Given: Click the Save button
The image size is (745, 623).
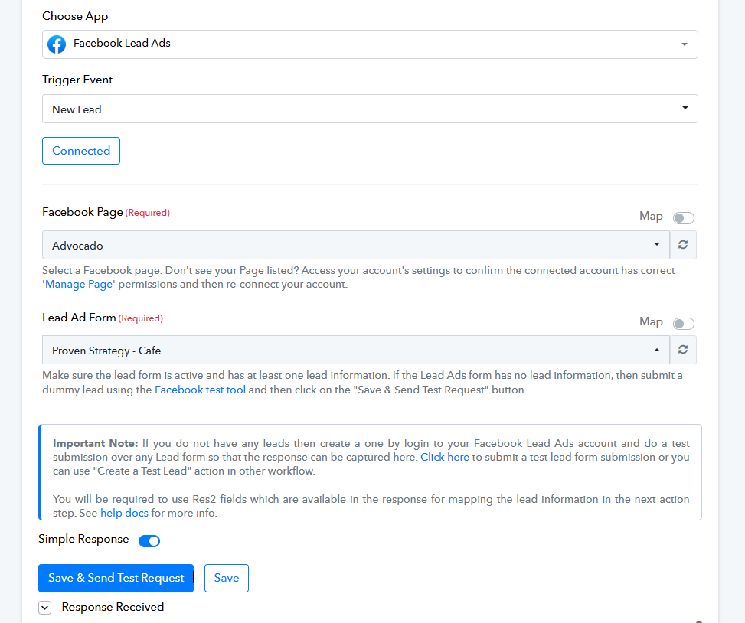Looking at the screenshot, I should tap(227, 578).
